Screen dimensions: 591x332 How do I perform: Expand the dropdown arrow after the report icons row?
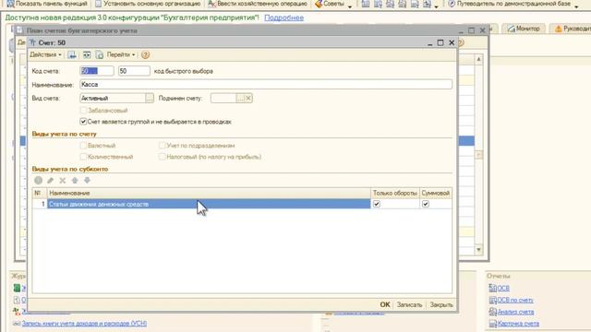tap(436, 6)
